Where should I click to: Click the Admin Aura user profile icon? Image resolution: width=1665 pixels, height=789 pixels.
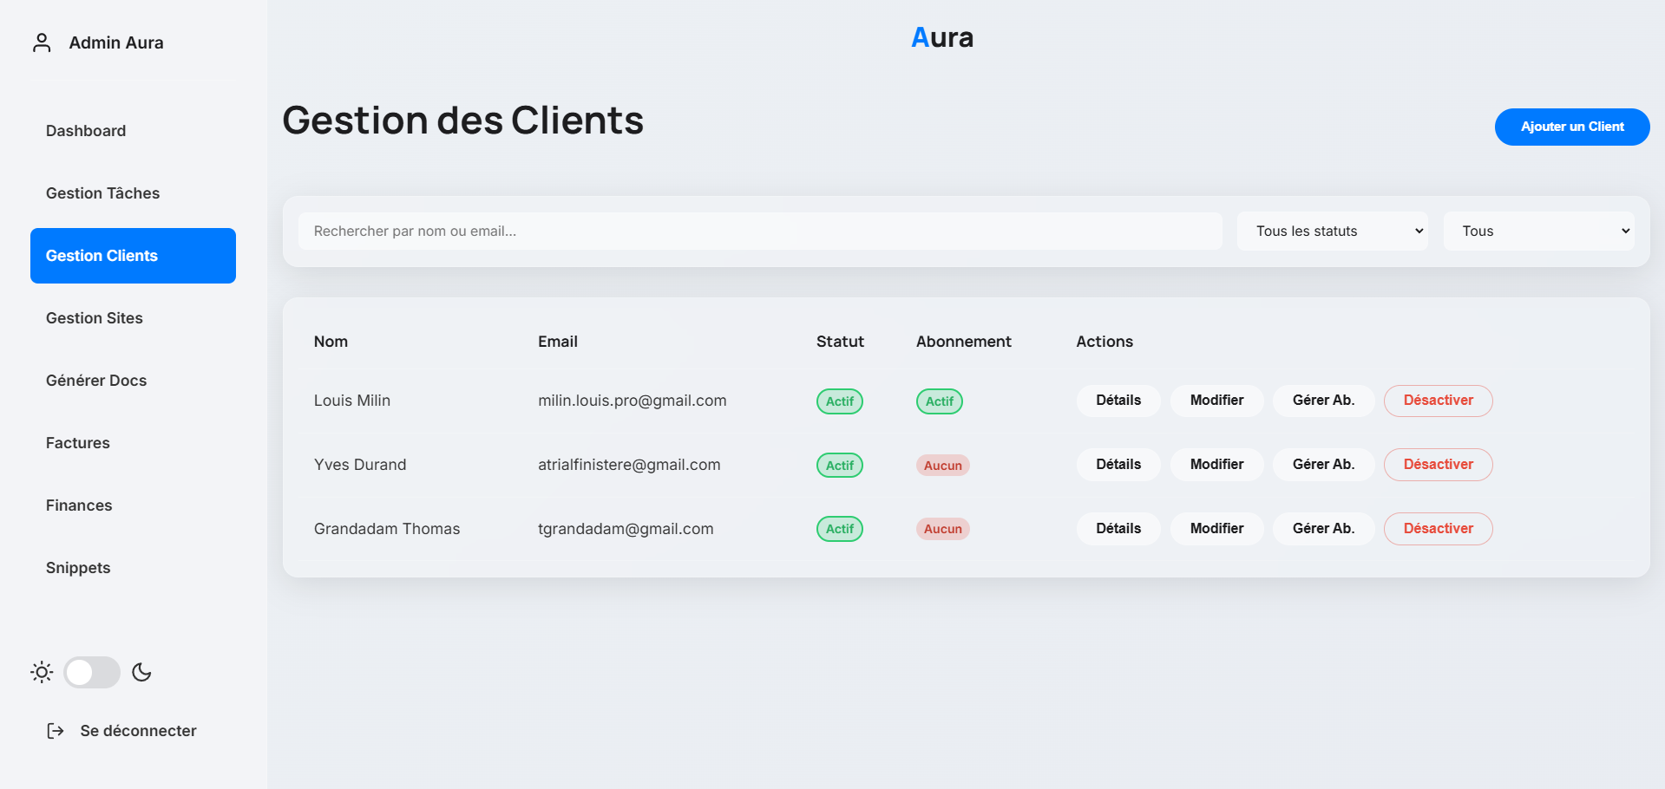[x=42, y=42]
